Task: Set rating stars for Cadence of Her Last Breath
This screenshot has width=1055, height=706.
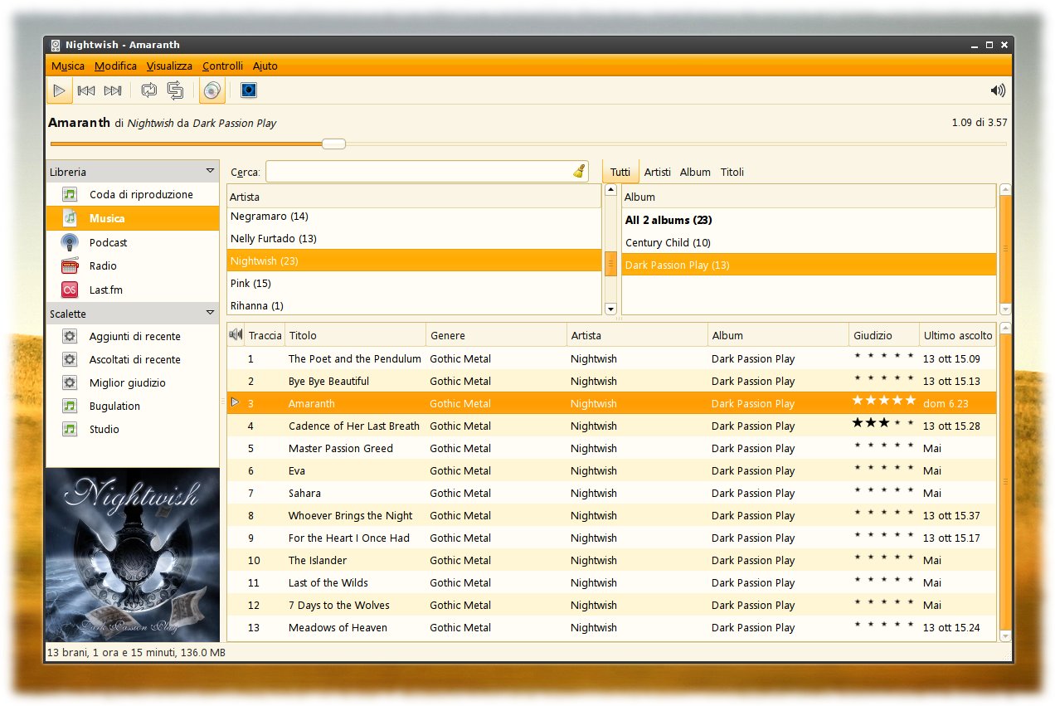Action: pos(883,423)
